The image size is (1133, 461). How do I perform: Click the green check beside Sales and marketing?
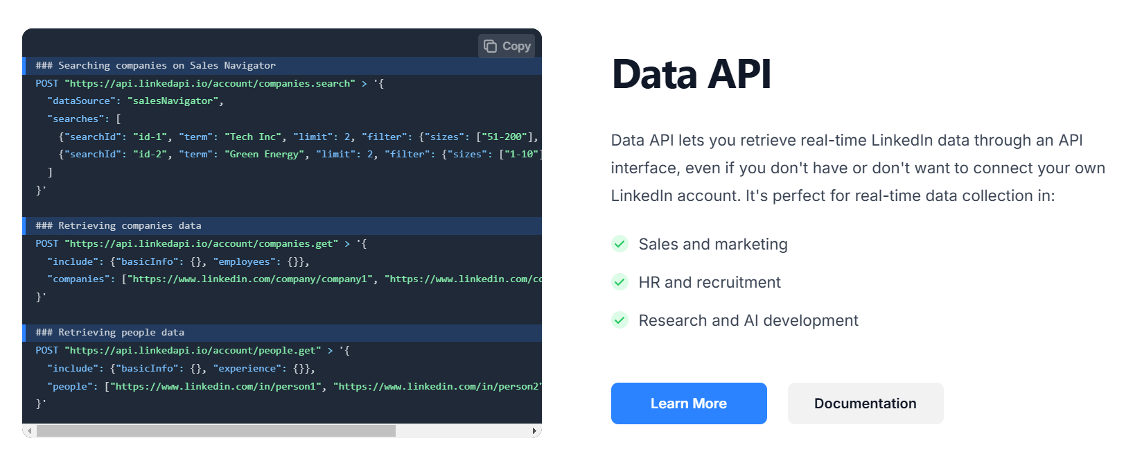[620, 244]
